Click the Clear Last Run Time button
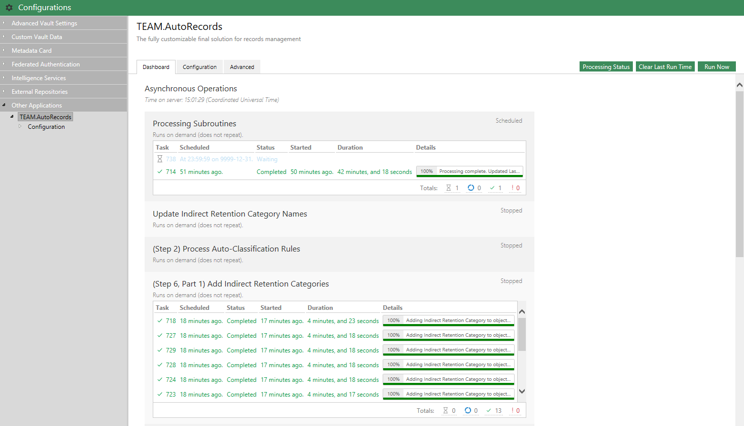 (x=665, y=67)
